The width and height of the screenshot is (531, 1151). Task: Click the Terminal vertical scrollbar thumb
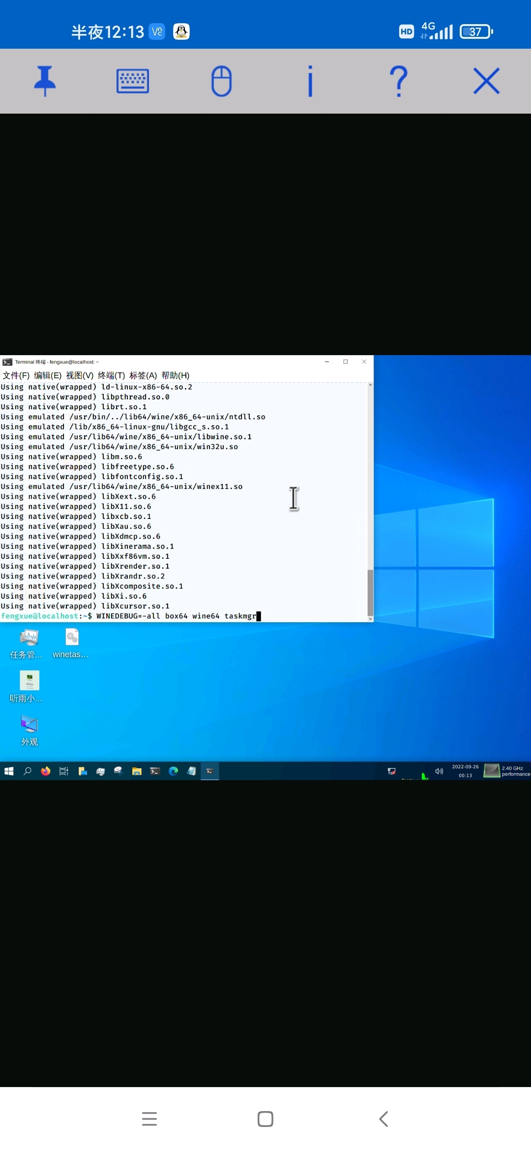coord(370,593)
